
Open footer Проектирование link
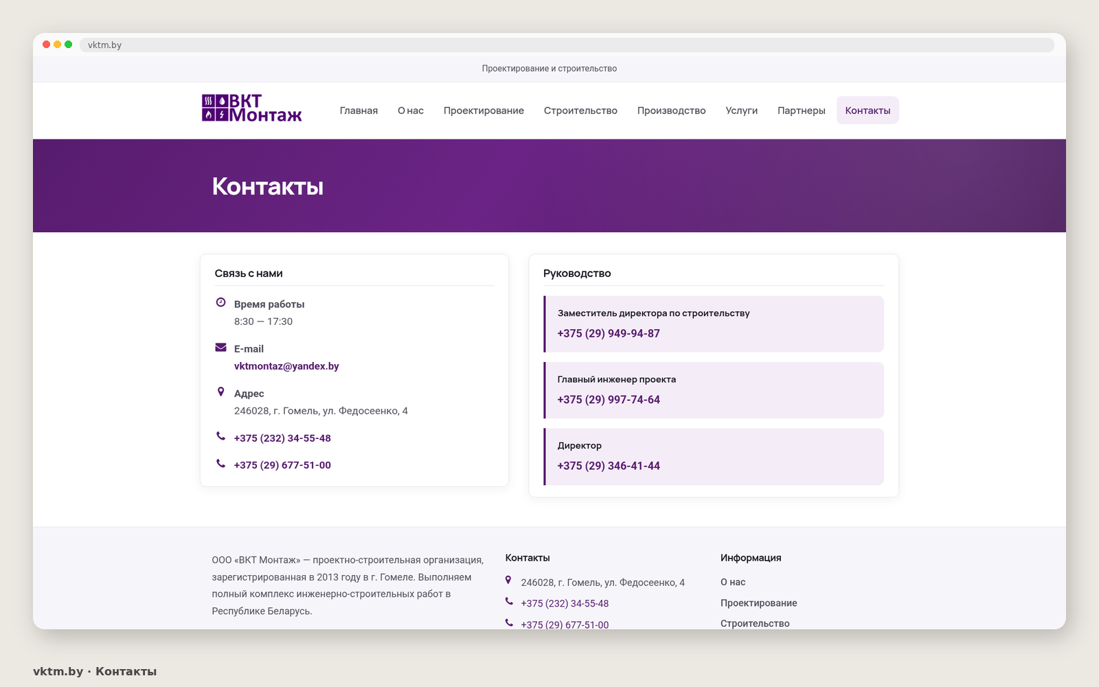tap(759, 603)
